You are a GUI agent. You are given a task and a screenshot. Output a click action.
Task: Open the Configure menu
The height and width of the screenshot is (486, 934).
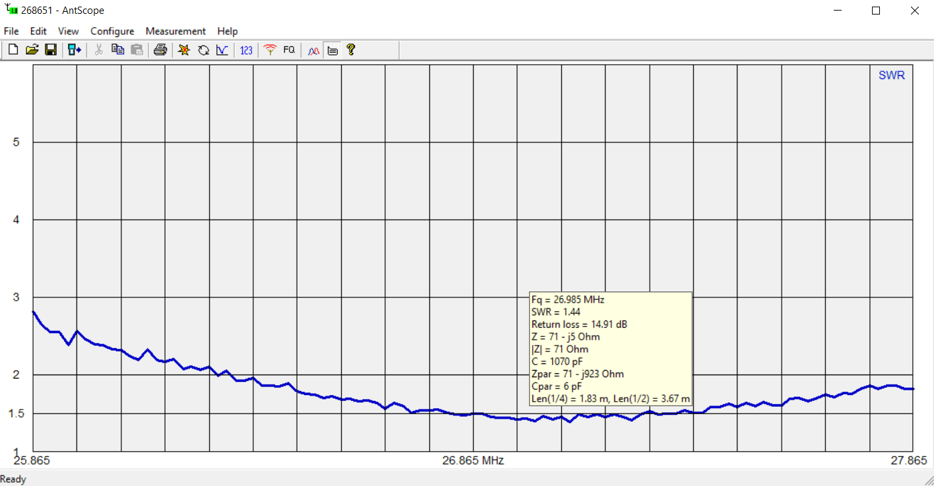pos(112,31)
